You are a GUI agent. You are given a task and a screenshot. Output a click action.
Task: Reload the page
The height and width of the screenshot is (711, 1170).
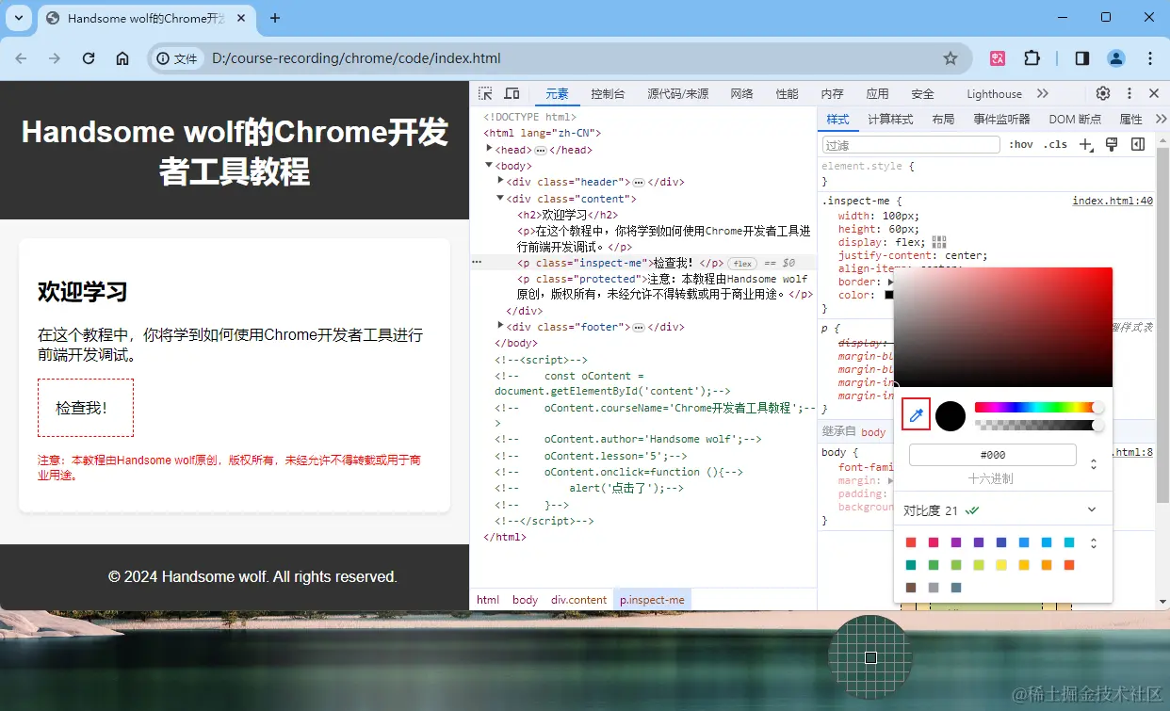tap(89, 58)
